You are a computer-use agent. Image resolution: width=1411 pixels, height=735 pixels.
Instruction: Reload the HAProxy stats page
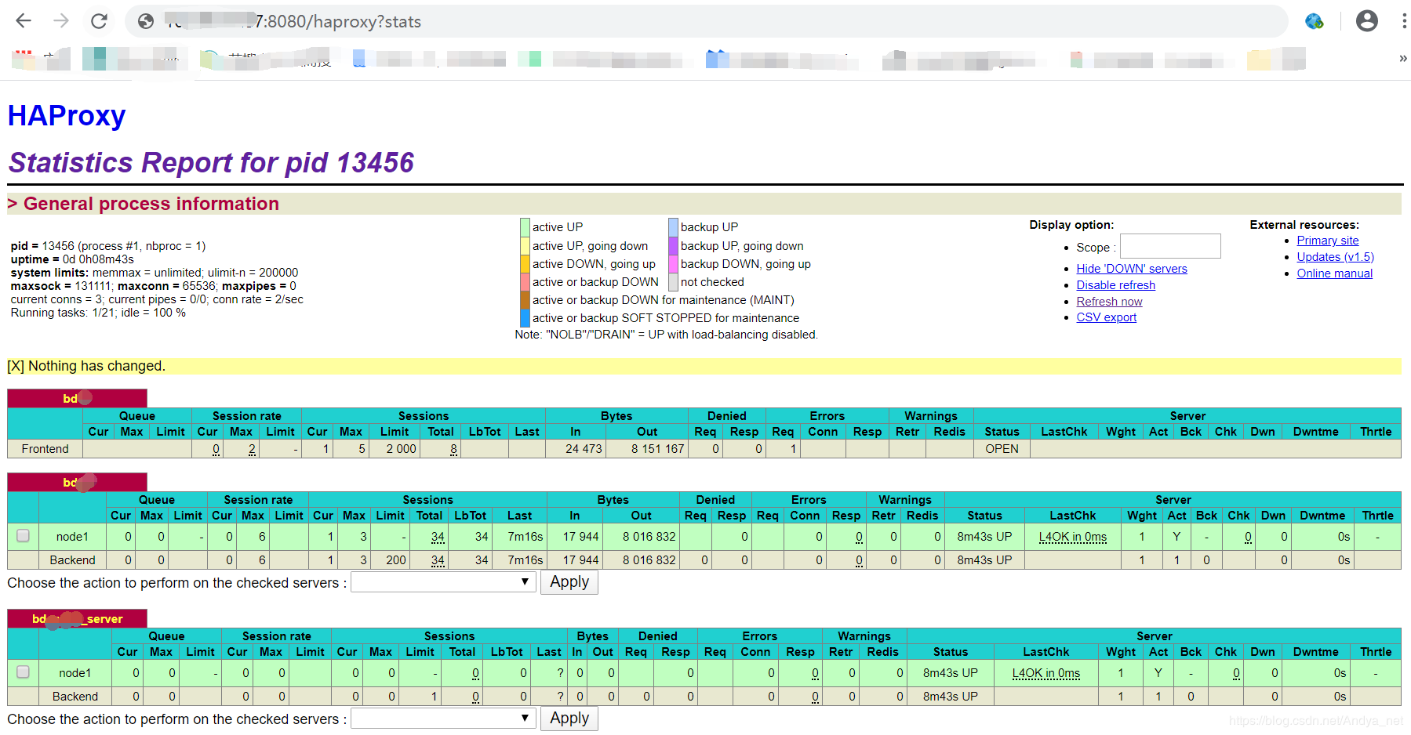click(99, 21)
